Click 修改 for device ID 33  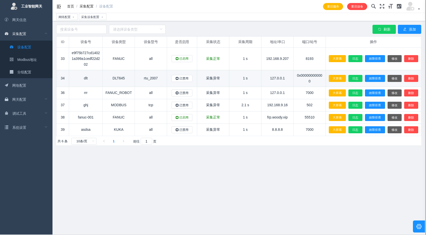pos(395,59)
